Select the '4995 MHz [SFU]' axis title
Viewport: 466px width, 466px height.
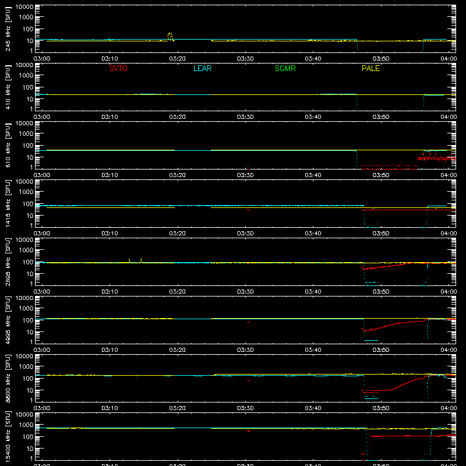(8, 320)
